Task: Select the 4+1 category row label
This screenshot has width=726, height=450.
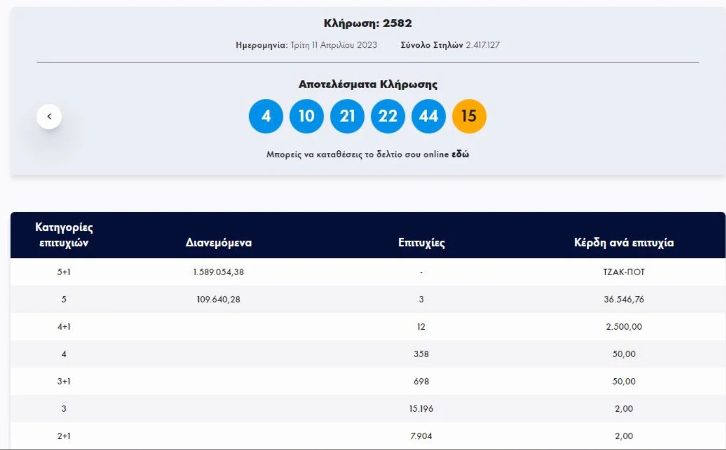Action: 64,327
